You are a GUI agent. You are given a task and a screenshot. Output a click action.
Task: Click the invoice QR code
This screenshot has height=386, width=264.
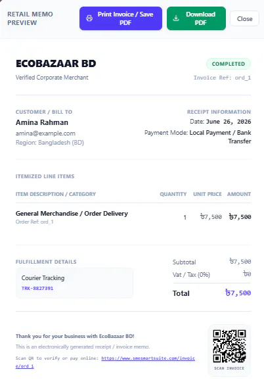point(229,346)
